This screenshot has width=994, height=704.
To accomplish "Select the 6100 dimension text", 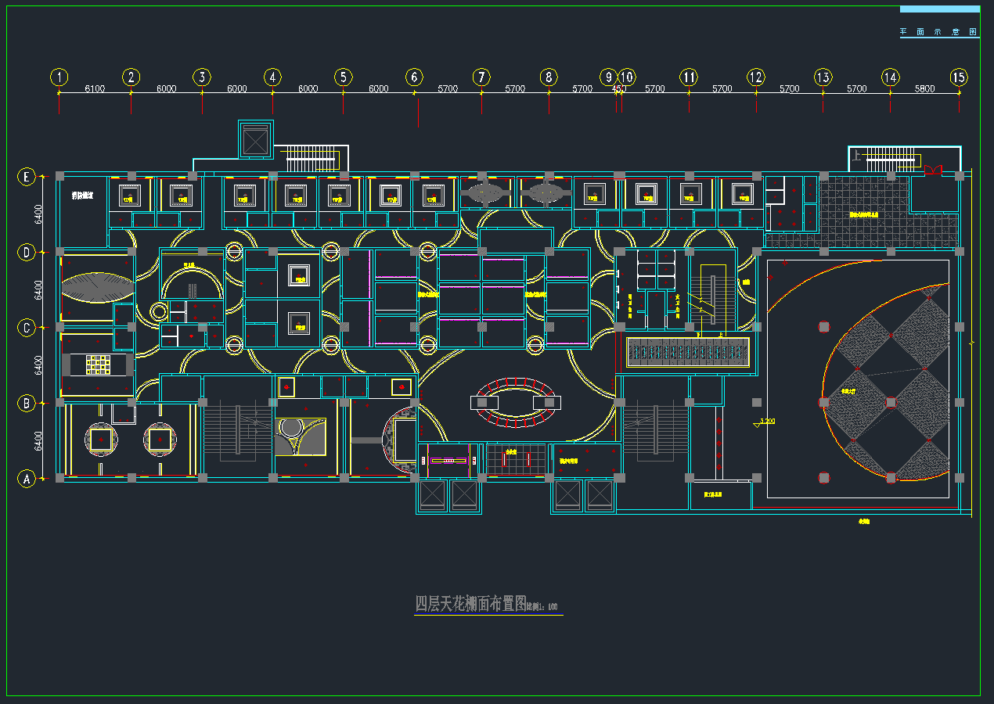I will pos(95,88).
